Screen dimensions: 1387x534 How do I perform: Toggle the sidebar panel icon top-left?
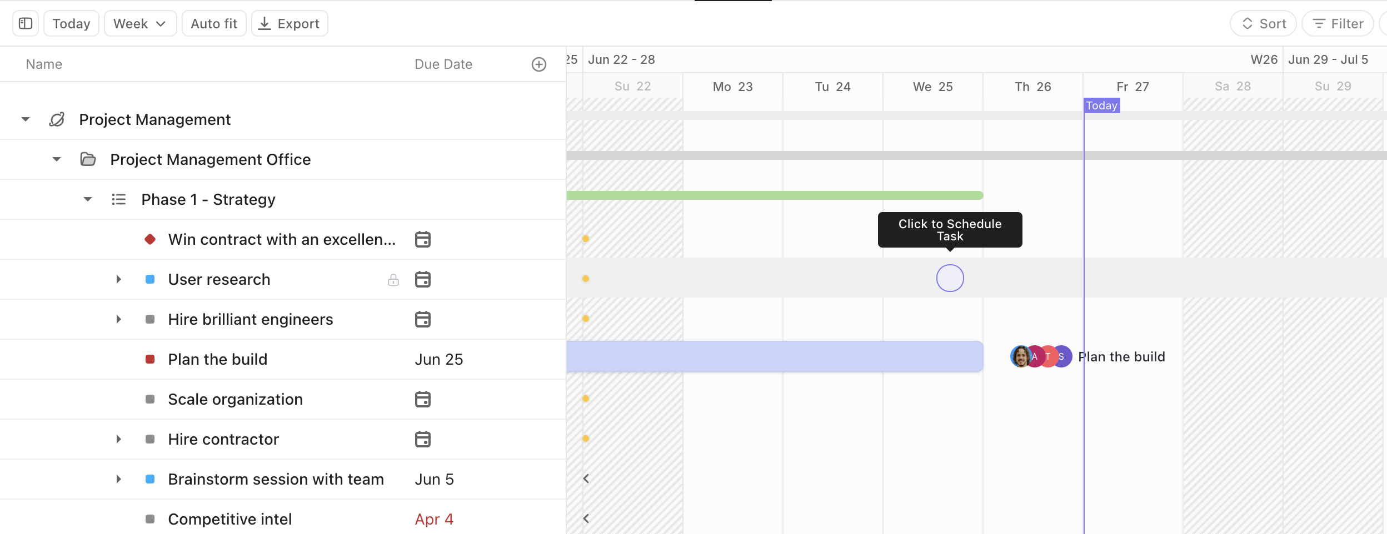(25, 23)
